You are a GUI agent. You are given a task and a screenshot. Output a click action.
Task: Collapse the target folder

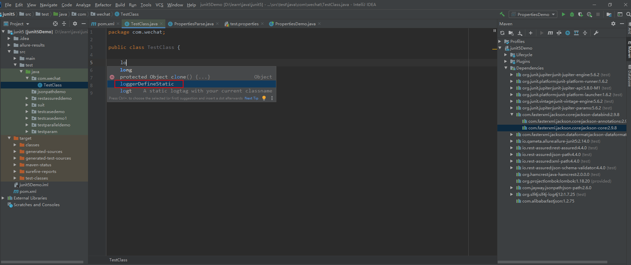(x=9, y=138)
